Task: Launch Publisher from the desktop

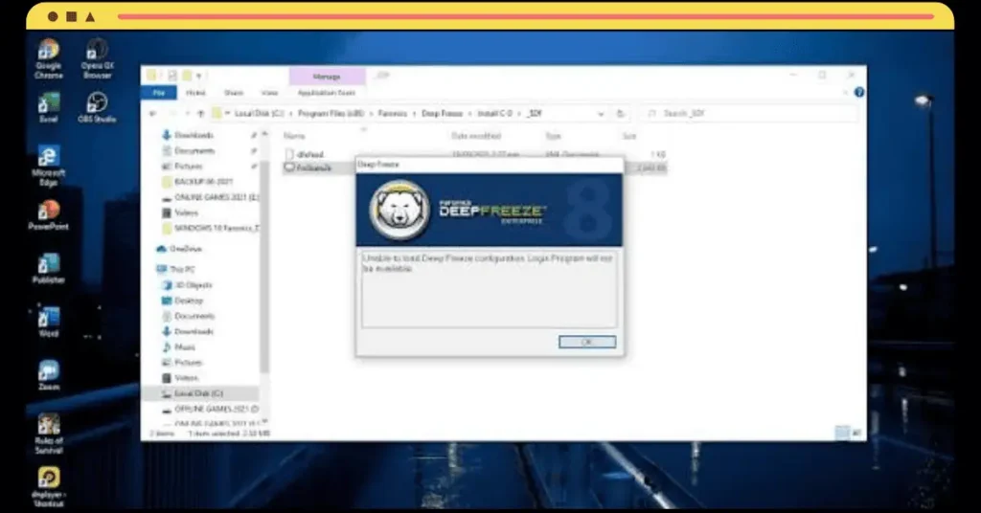Action: click(49, 269)
